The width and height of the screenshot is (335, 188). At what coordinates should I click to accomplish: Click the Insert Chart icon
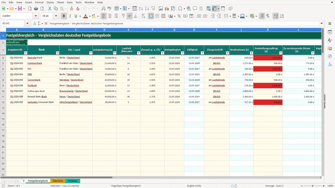coord(167,9)
